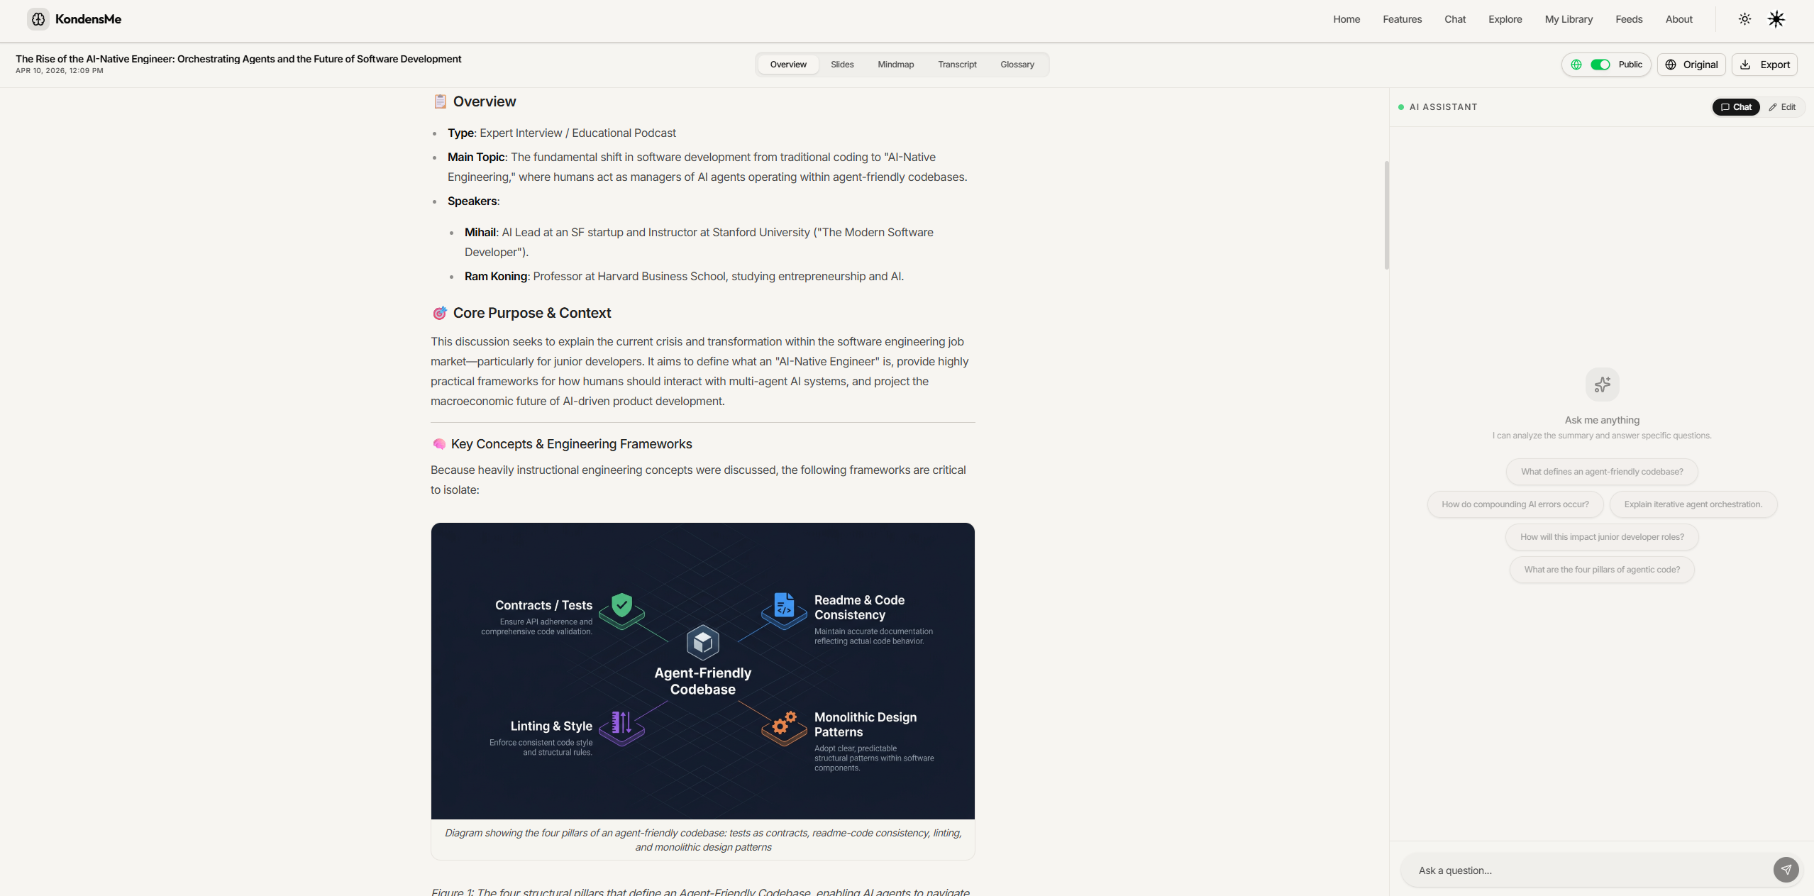Switch assistant panel to Edit mode

click(1782, 107)
